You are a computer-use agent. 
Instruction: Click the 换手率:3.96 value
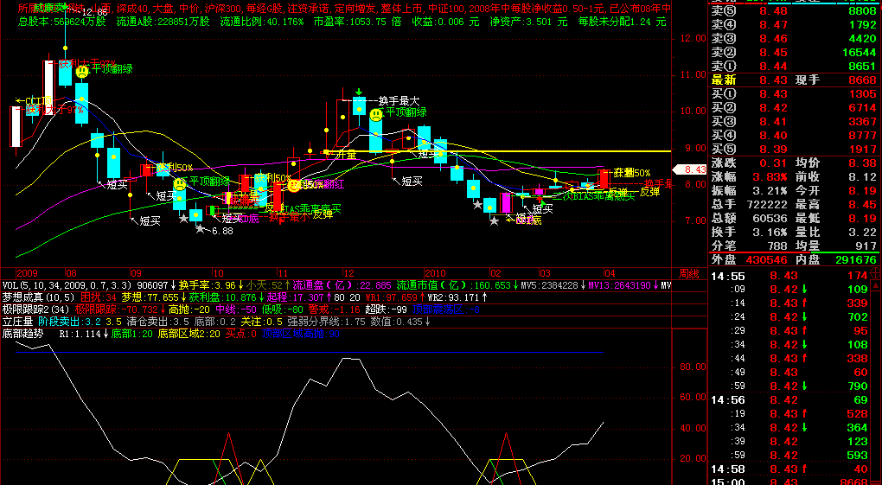click(207, 285)
